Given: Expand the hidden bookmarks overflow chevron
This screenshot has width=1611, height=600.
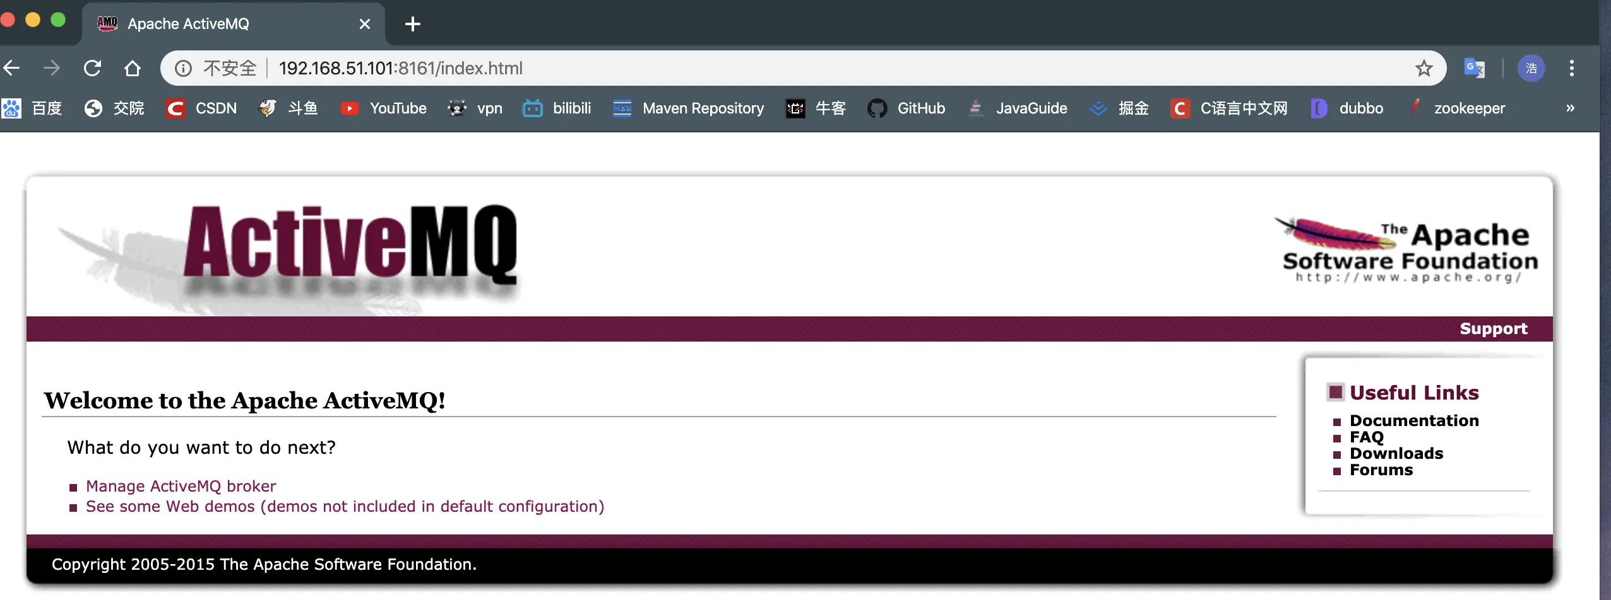Looking at the screenshot, I should tap(1570, 108).
